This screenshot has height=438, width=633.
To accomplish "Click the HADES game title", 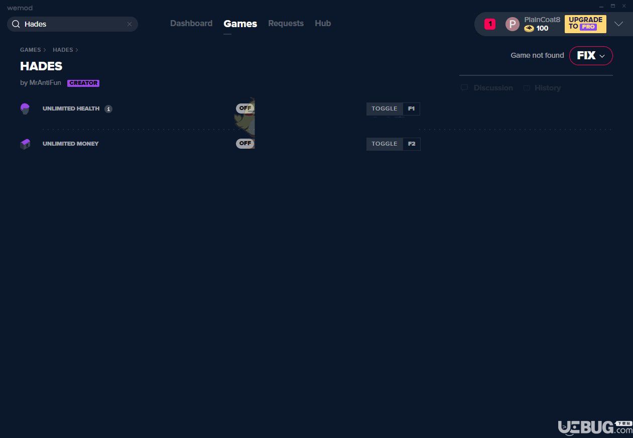I will pyautogui.click(x=41, y=66).
